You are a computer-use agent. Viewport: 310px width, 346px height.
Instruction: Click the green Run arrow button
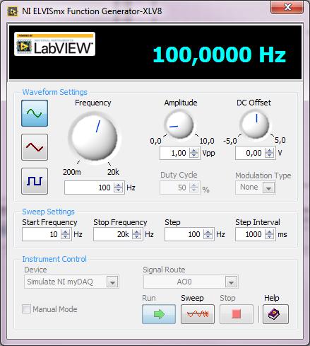(159, 314)
